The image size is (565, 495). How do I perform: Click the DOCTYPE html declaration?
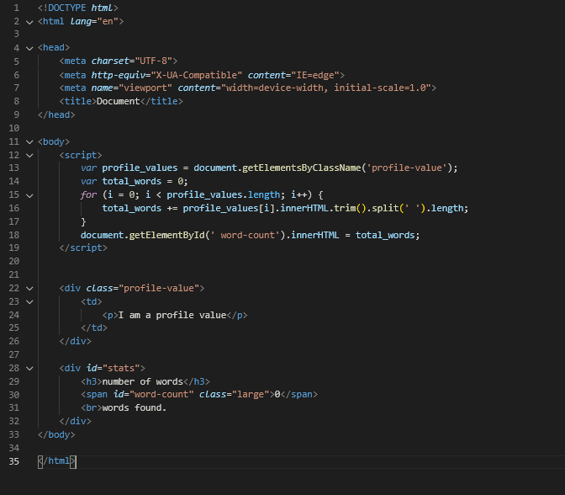click(x=78, y=8)
